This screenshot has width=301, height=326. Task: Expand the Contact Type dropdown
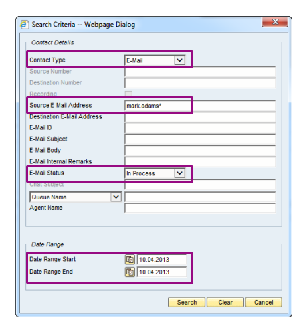pos(179,60)
